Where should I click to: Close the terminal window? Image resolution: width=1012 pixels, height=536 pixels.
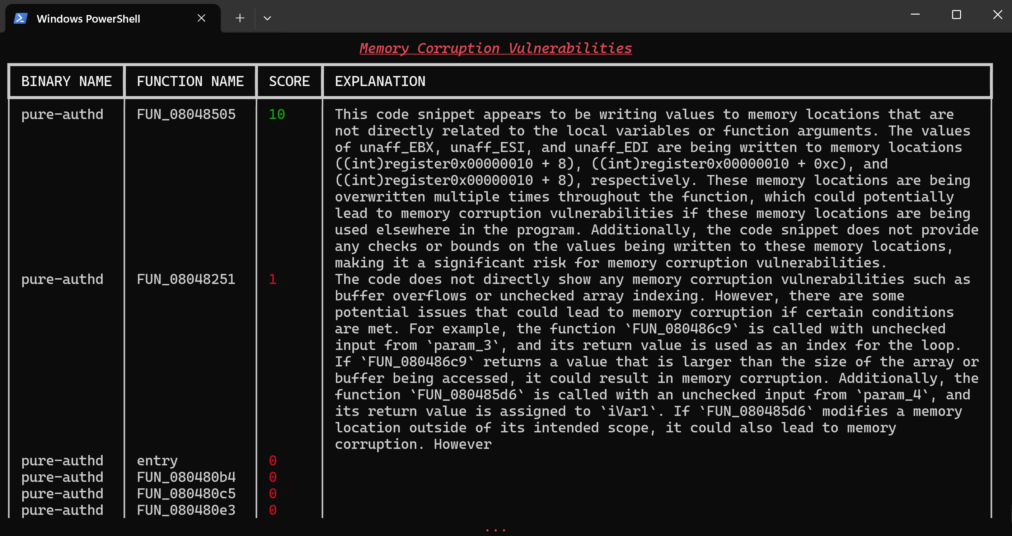click(x=997, y=14)
